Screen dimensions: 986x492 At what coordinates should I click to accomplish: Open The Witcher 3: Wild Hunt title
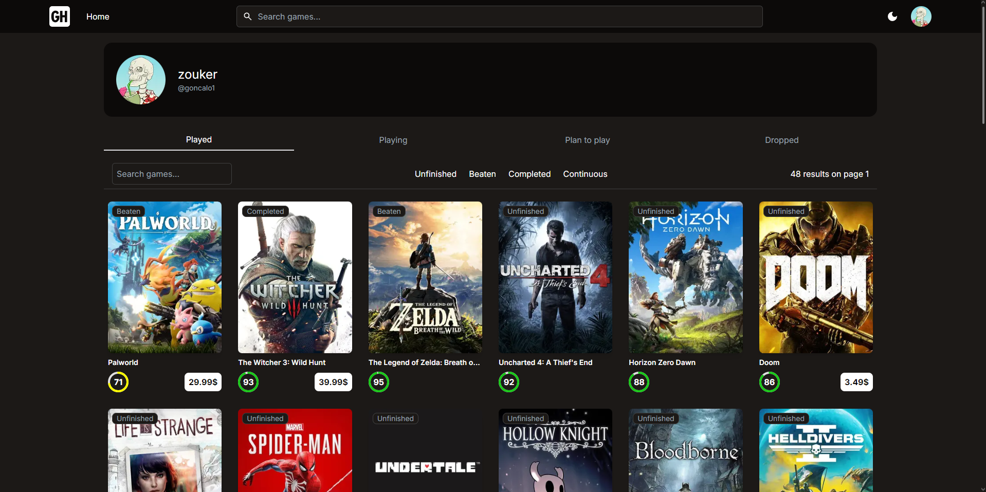(282, 362)
